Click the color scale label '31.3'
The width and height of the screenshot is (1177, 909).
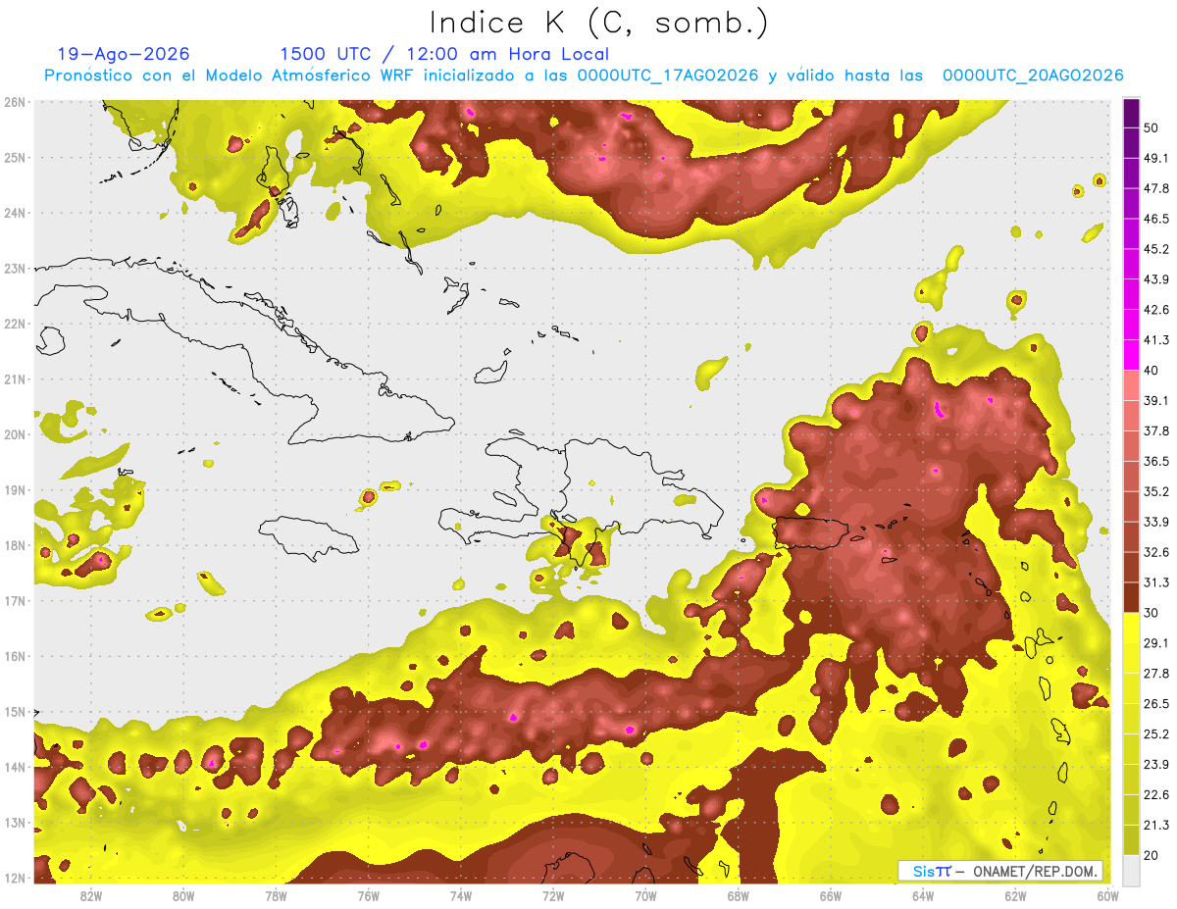(1156, 582)
